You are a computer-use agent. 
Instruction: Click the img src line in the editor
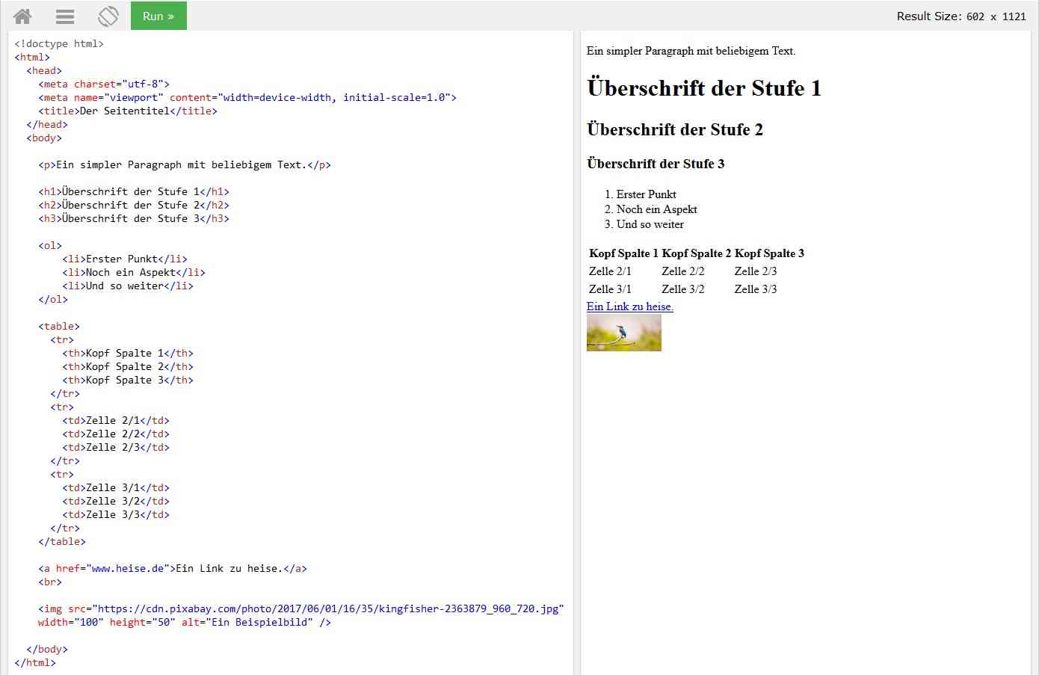299,608
